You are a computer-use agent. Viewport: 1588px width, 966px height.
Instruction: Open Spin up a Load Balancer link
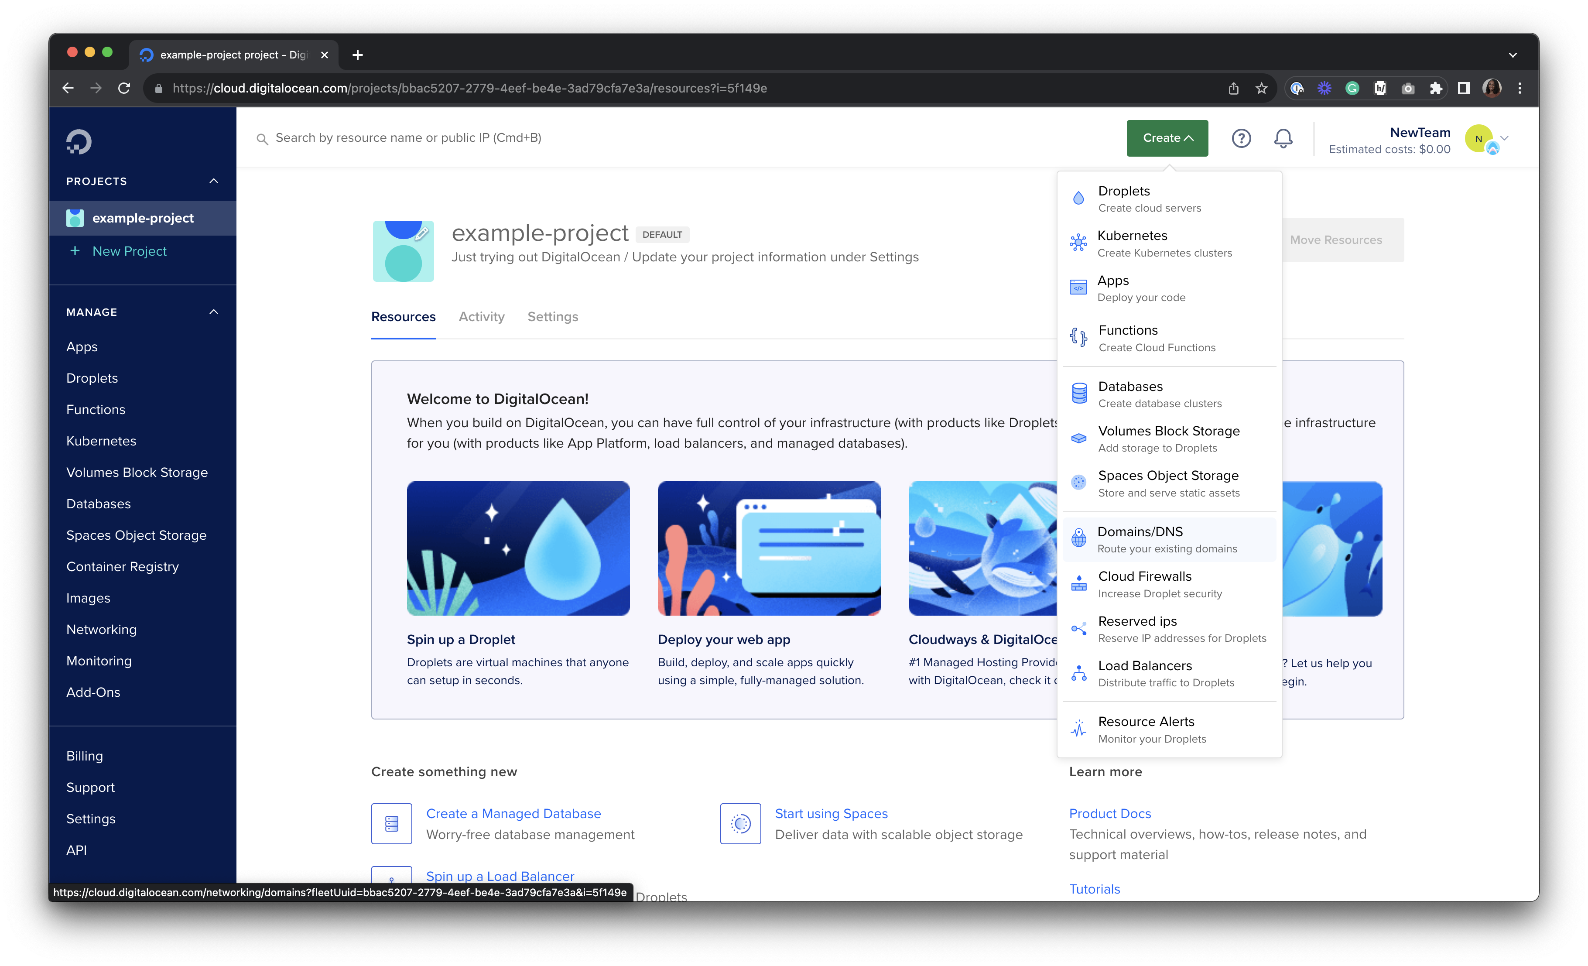point(500,876)
